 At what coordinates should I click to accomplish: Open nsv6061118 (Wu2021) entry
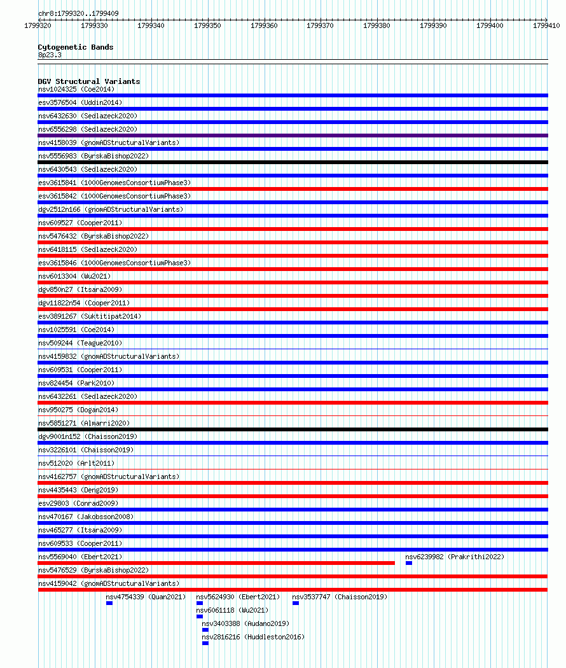coord(233,611)
